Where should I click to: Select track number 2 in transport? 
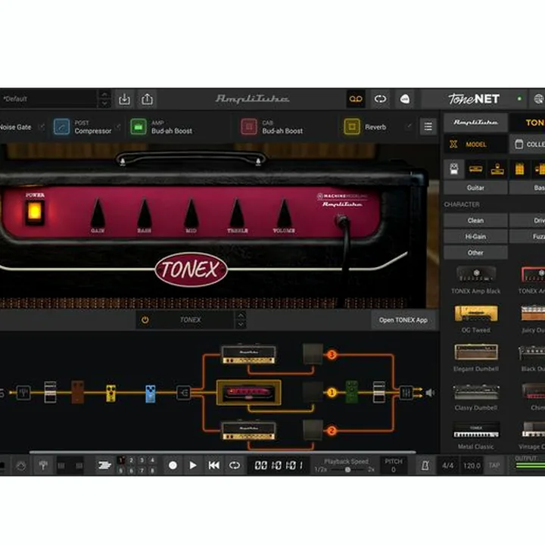tap(132, 460)
